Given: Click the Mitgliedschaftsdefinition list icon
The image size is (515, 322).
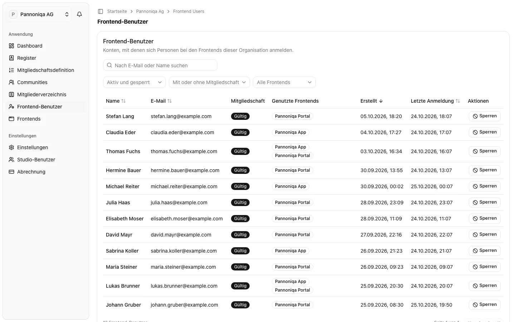Looking at the screenshot, I should [11, 70].
